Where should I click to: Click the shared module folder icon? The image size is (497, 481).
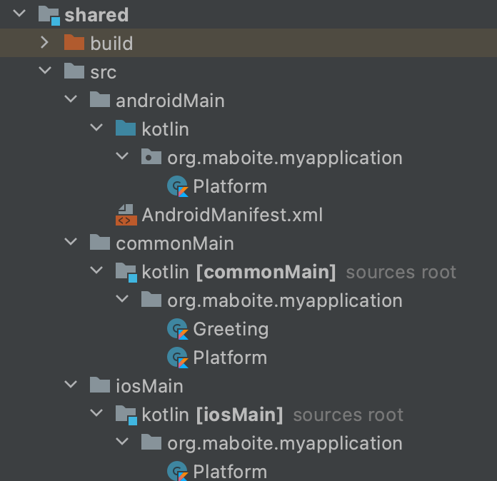pyautogui.click(x=49, y=14)
